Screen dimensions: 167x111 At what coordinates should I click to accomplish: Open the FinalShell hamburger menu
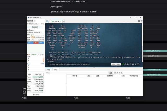point(141,21)
